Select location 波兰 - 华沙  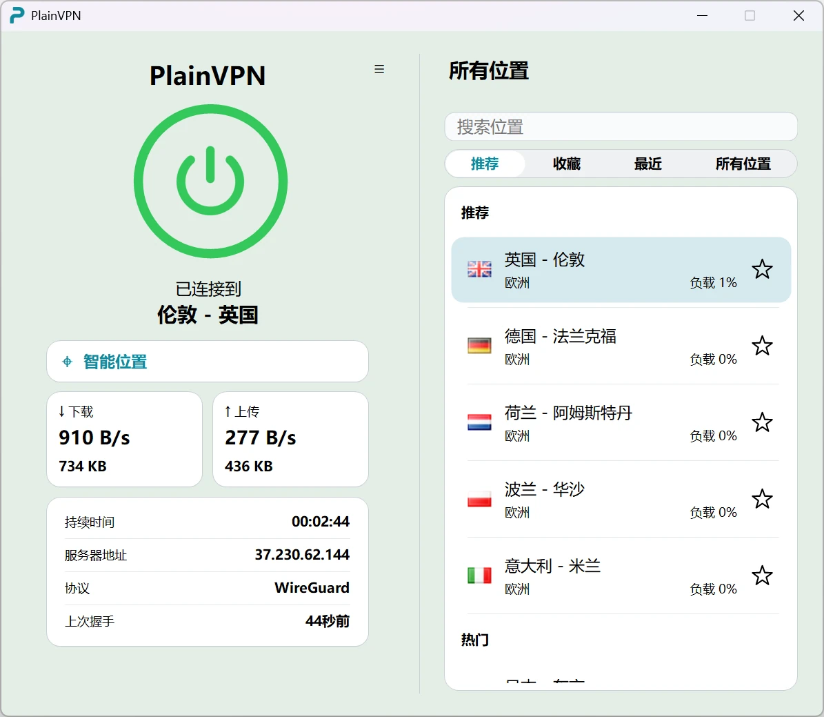[621, 499]
